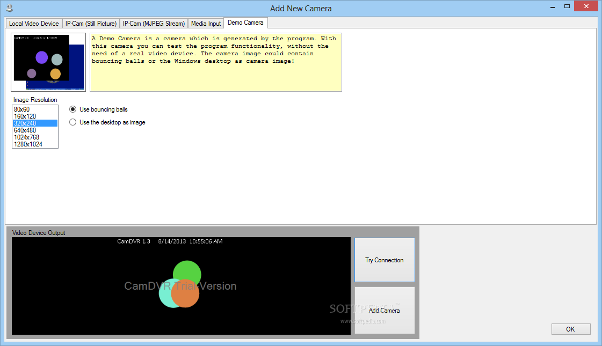This screenshot has width=602, height=346.
Task: Switch to the Local Video Device tab
Action: [x=34, y=24]
